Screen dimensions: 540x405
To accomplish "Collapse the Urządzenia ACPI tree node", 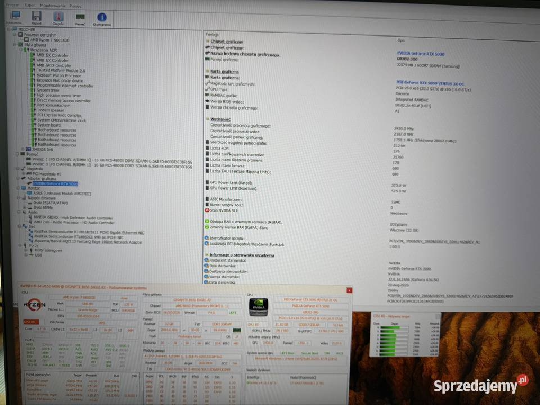I will (x=21, y=49).
